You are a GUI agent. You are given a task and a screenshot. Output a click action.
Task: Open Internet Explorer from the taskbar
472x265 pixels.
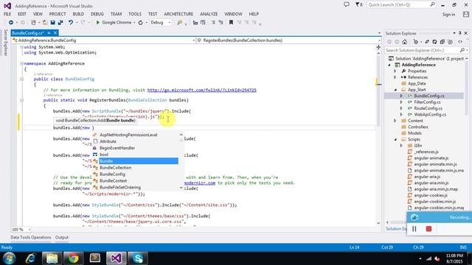30,258
